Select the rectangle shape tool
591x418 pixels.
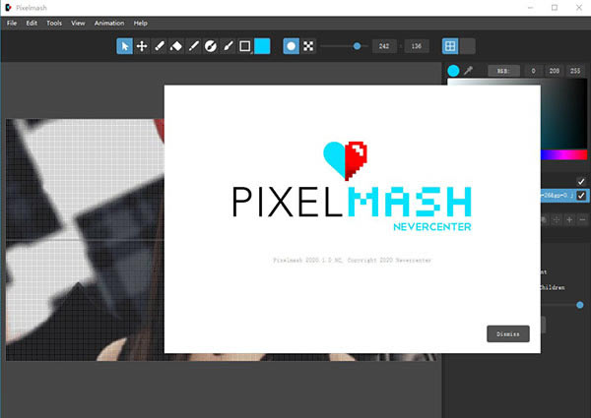point(245,46)
